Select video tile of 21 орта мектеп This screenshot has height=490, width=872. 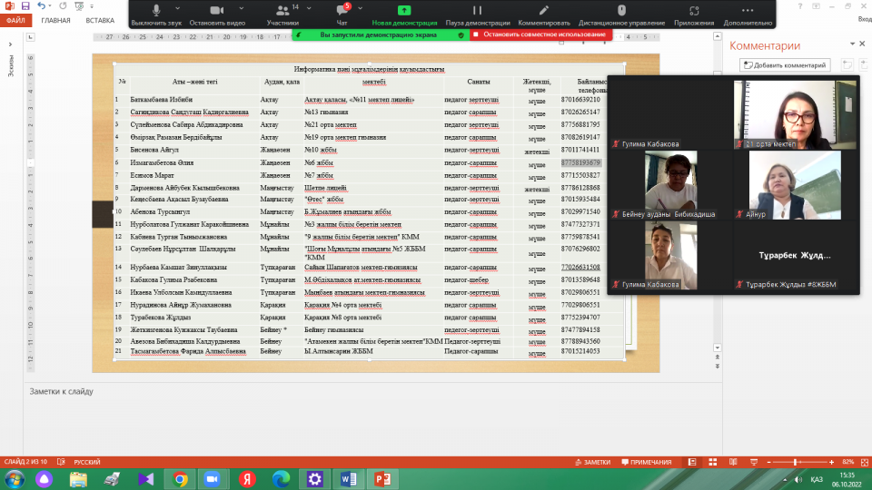coord(796,114)
